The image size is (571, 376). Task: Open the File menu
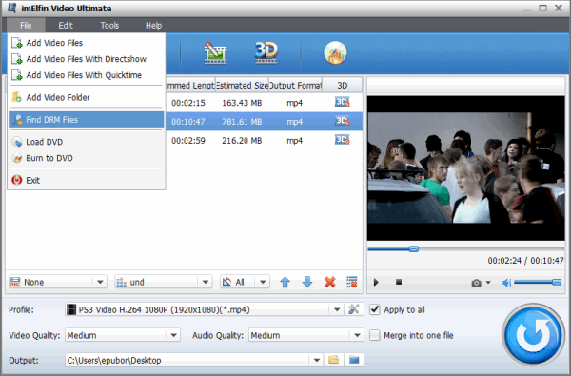[x=26, y=26]
